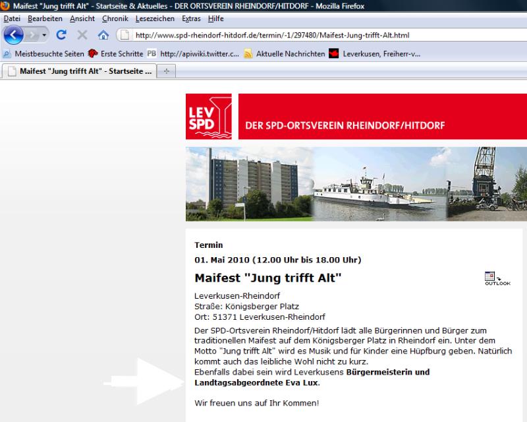Open the Erste Schritte bookmark

pyautogui.click(x=116, y=53)
